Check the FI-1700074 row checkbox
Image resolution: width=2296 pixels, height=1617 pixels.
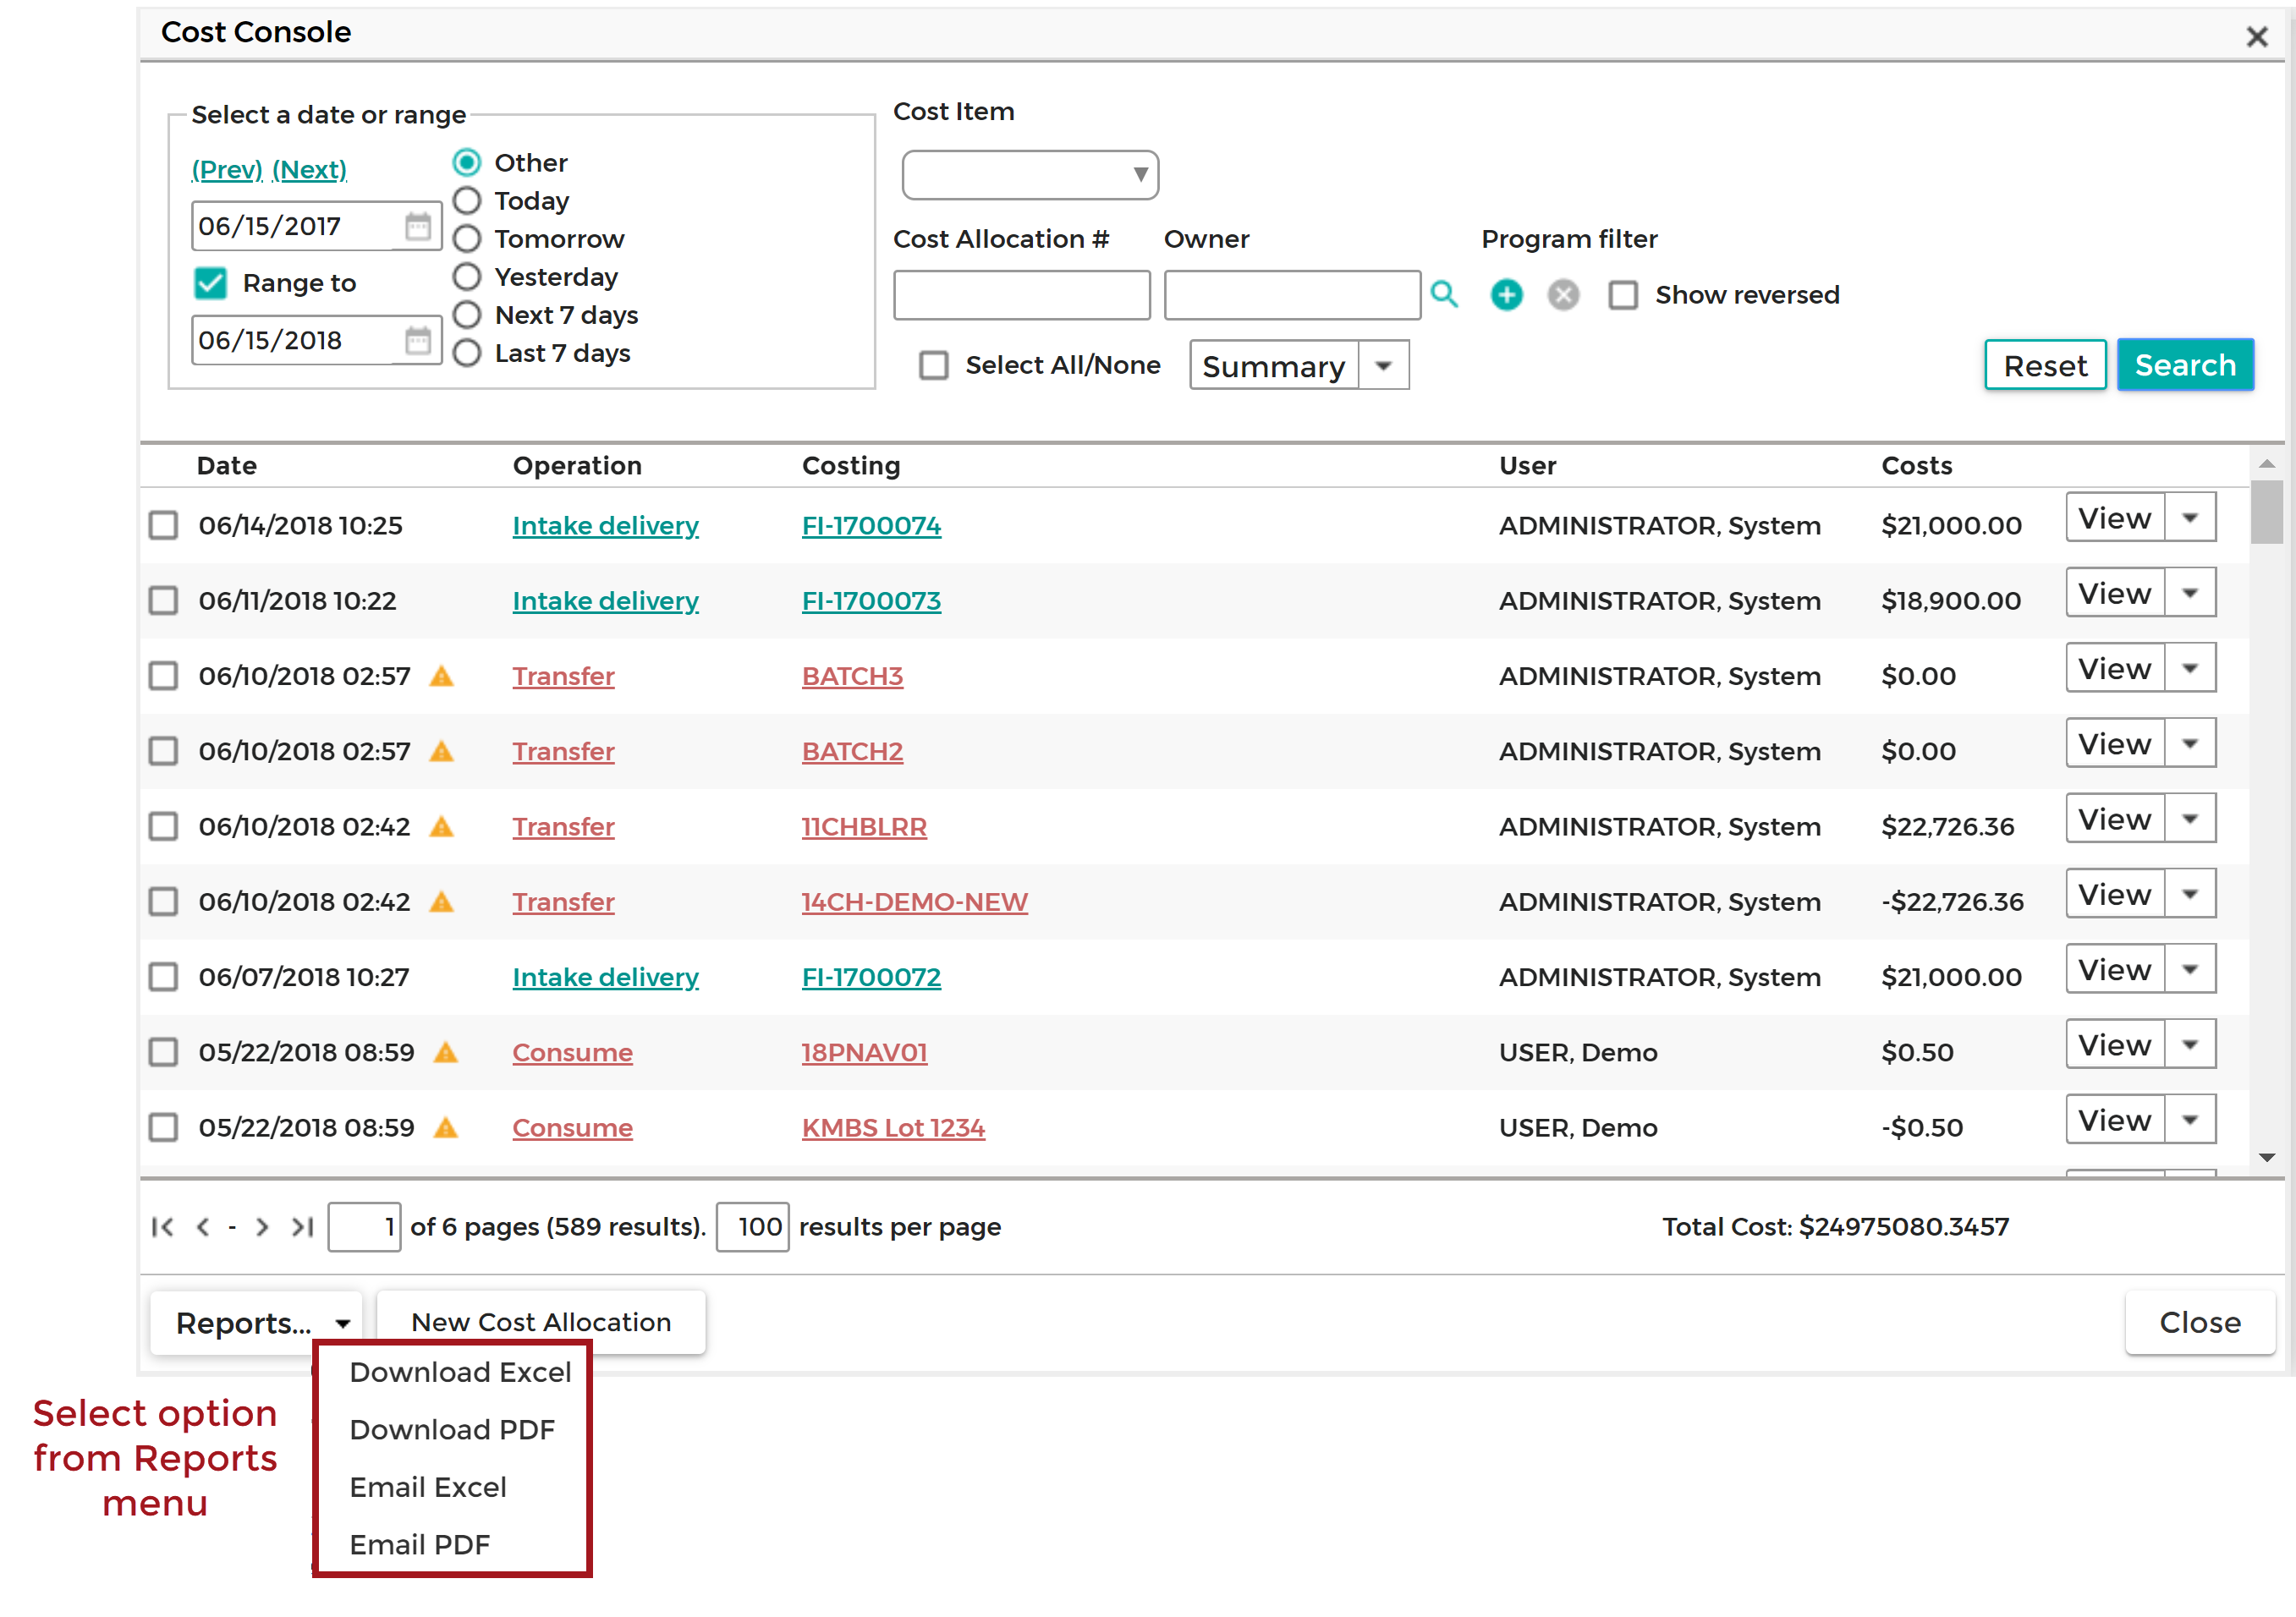click(x=163, y=524)
